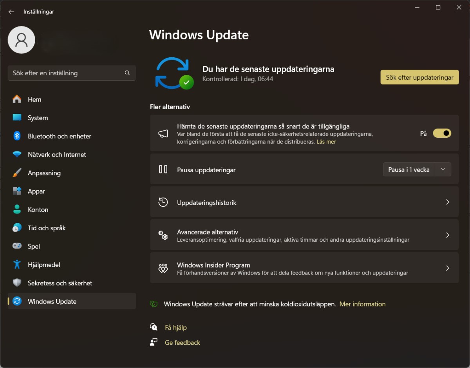Open Spel settings category
The height and width of the screenshot is (368, 470).
(72, 246)
